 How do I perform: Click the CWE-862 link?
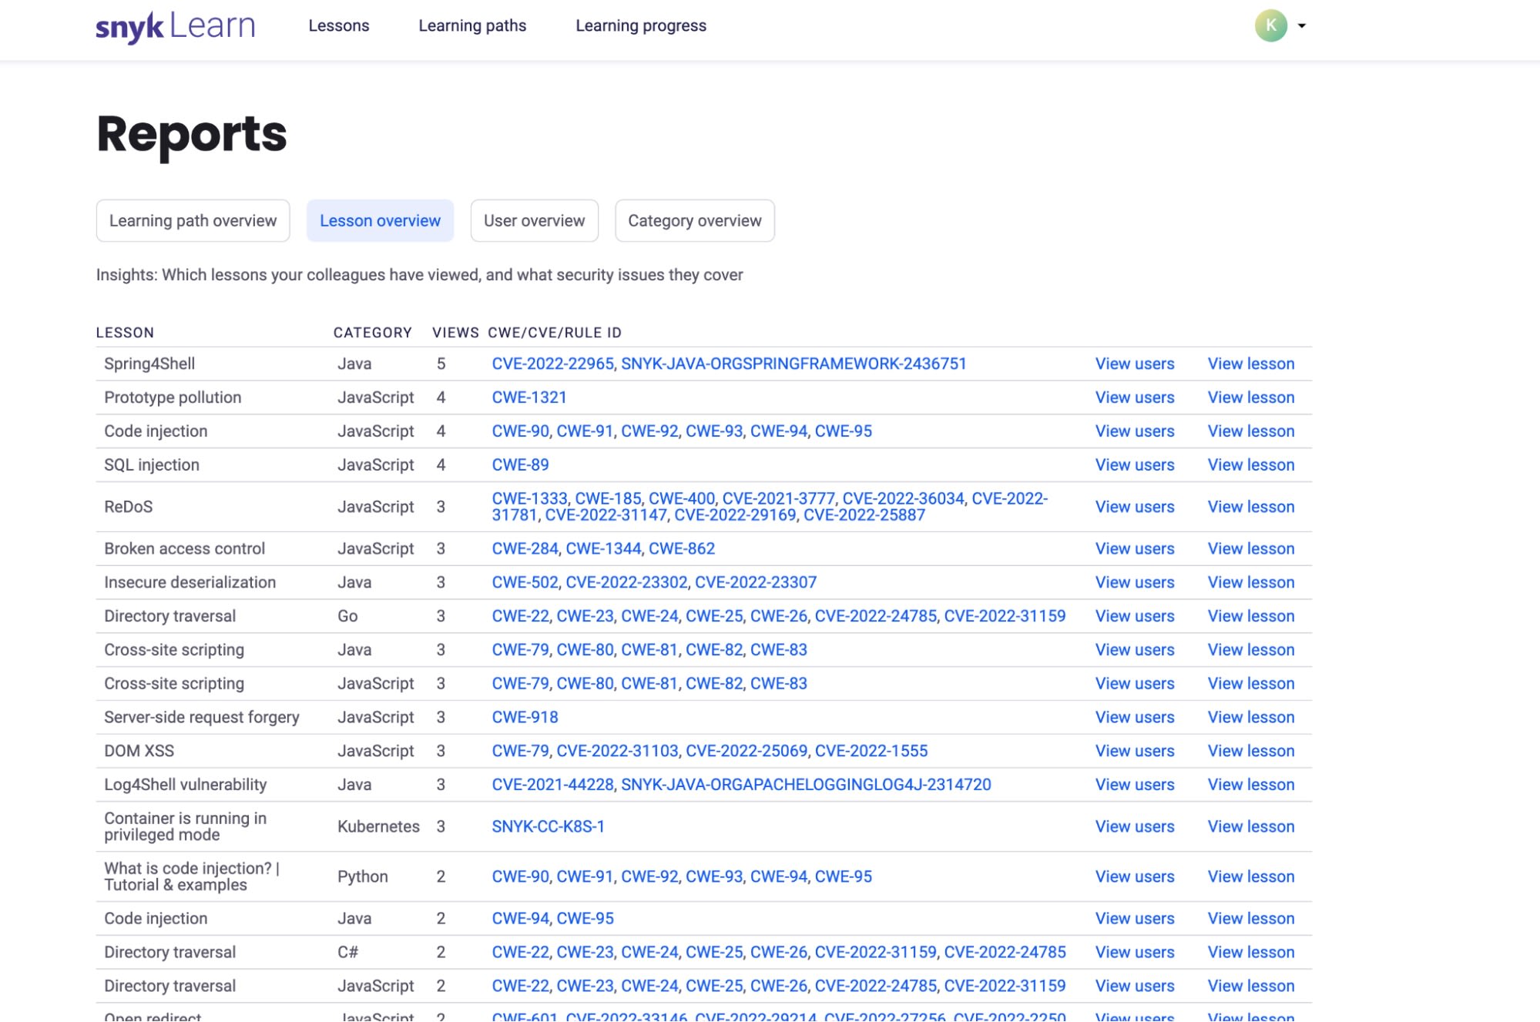pos(682,548)
